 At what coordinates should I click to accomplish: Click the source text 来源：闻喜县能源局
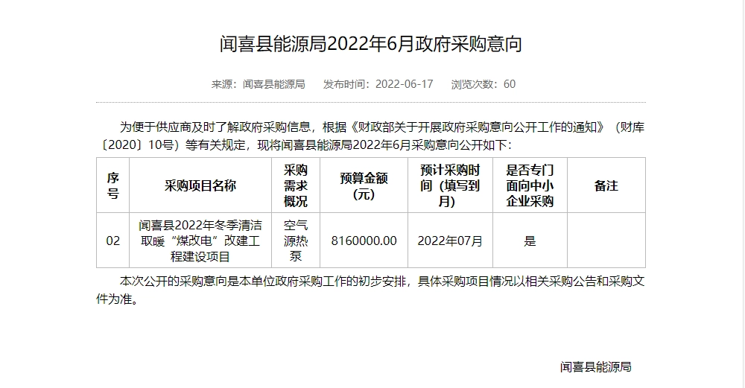[x=259, y=84]
